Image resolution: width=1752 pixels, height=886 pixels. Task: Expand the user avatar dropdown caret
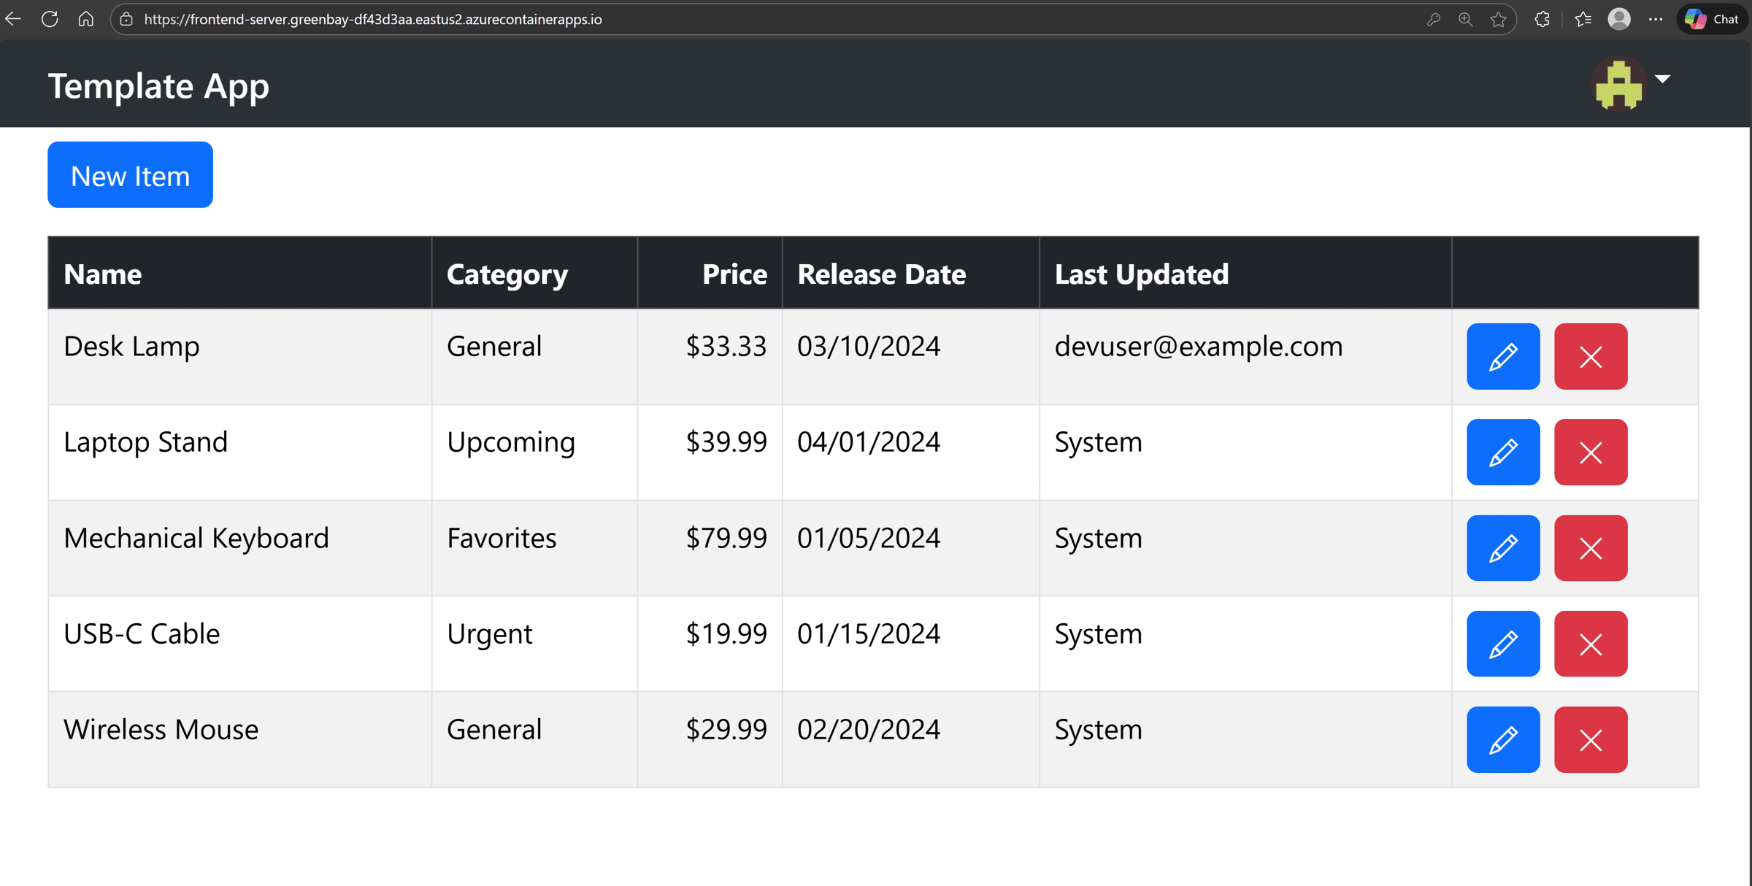tap(1663, 79)
